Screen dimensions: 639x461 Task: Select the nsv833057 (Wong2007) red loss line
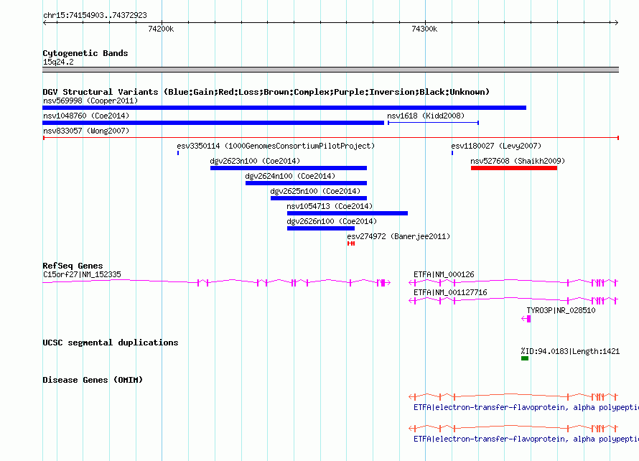point(330,138)
